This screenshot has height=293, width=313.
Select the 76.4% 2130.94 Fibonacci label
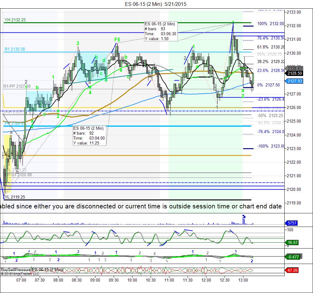pyautogui.click(x=270, y=38)
